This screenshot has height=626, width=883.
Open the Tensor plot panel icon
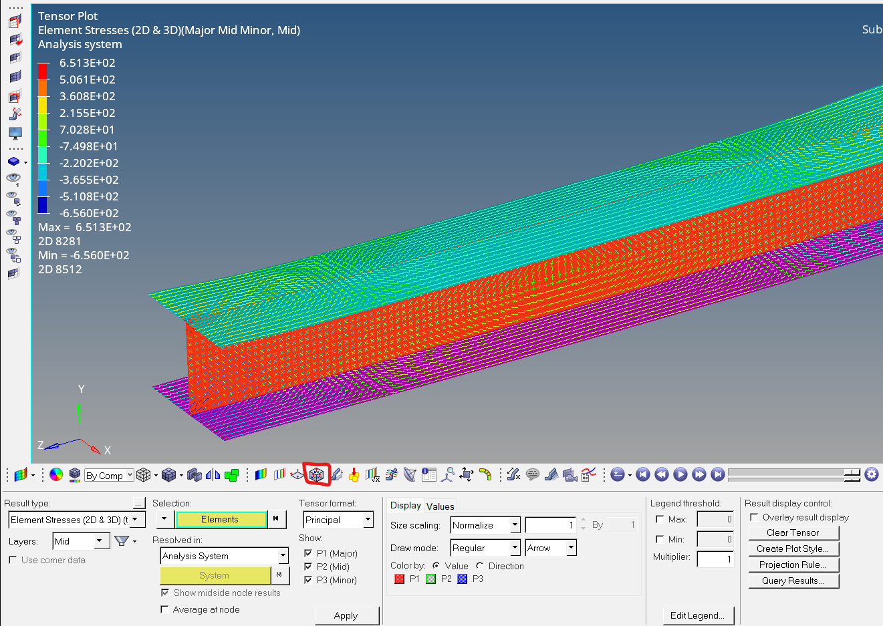[x=317, y=474]
